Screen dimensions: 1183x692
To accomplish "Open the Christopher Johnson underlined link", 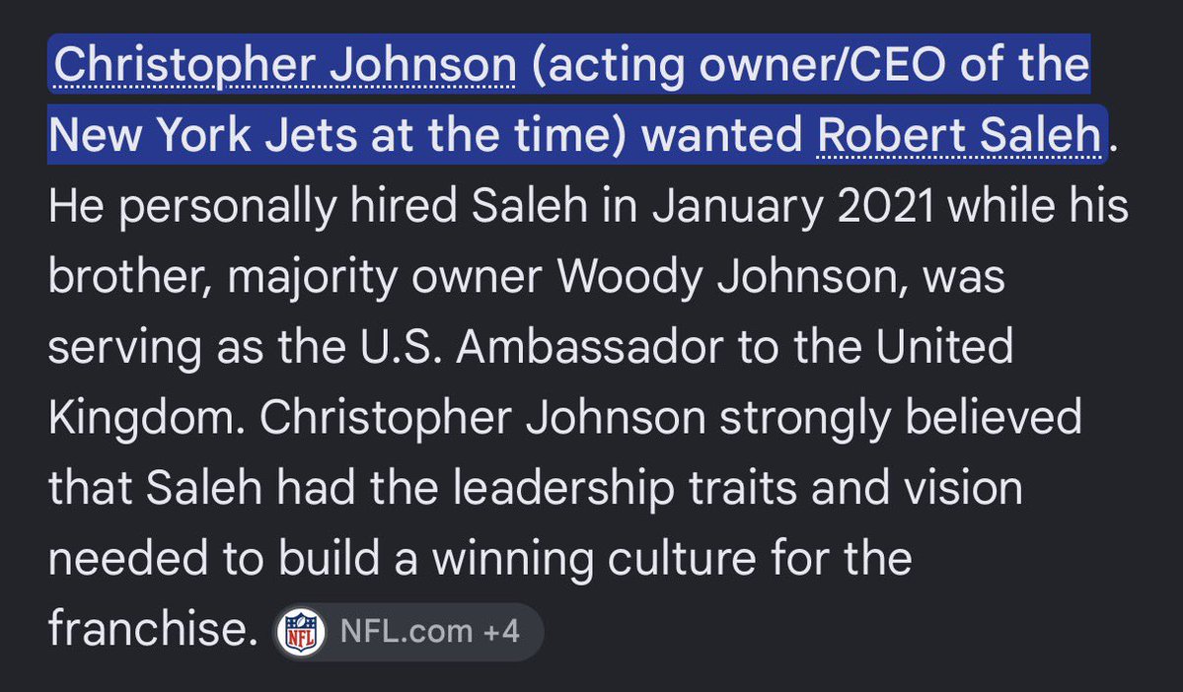I will 285,66.
